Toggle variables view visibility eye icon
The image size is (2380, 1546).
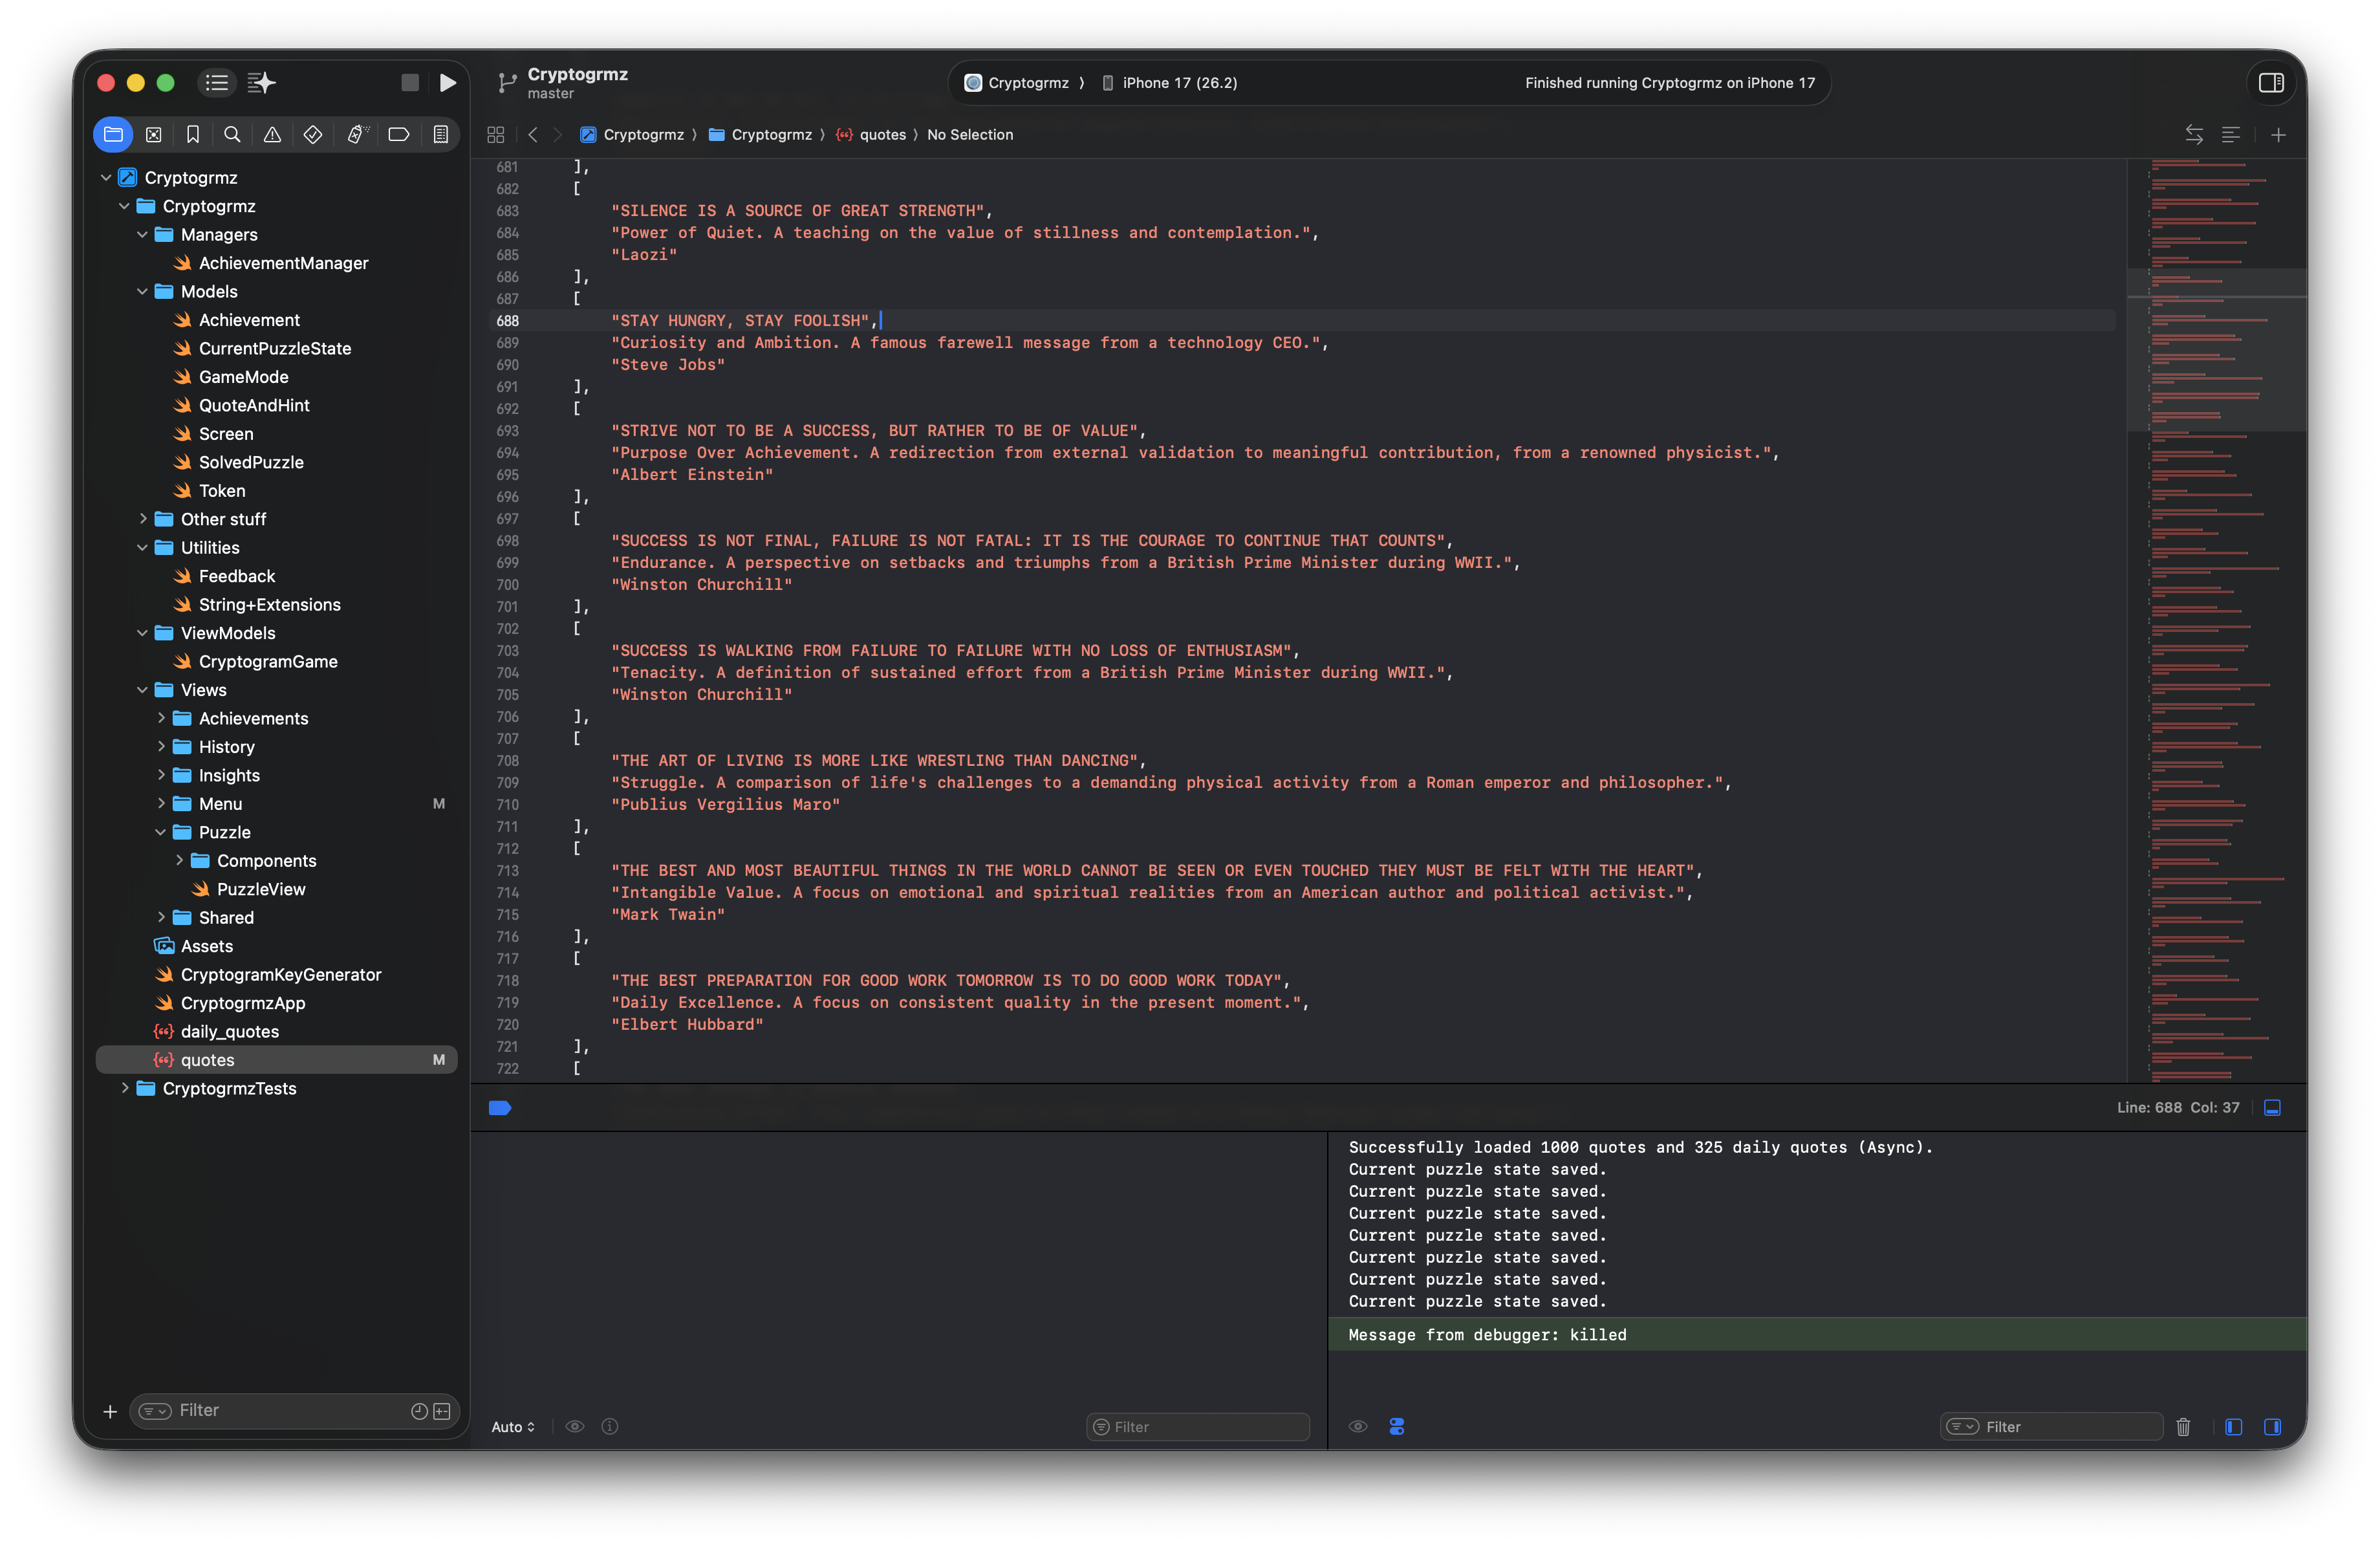pos(575,1427)
